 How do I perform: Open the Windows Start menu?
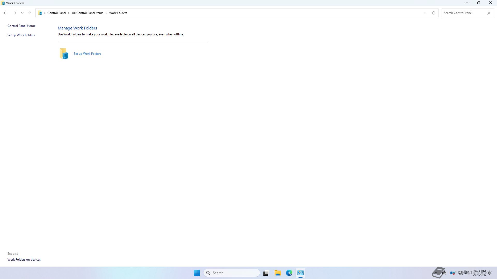click(x=197, y=273)
